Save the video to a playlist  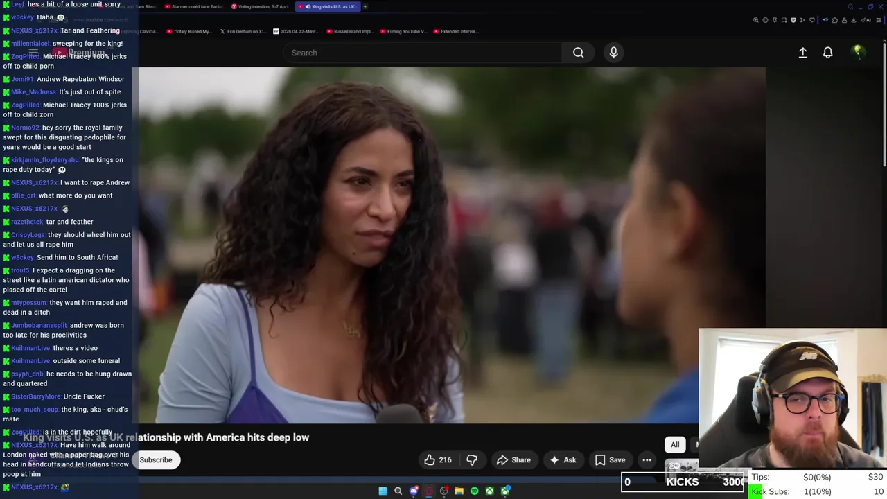tap(610, 460)
